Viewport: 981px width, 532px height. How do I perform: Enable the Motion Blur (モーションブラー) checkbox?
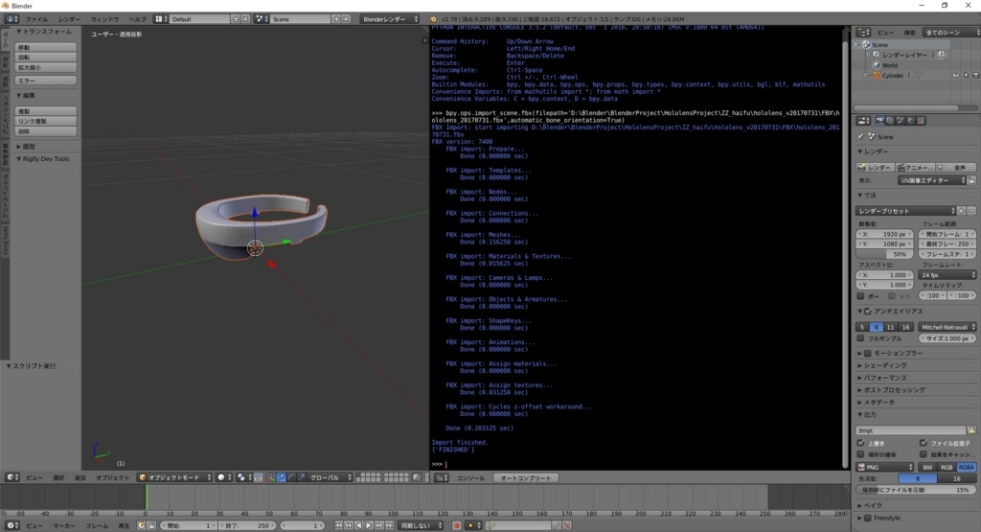[x=868, y=353]
